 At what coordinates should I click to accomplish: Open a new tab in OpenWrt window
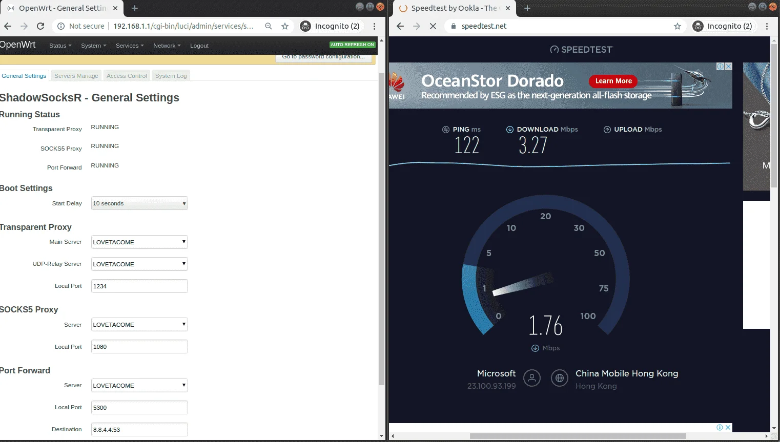(x=135, y=8)
